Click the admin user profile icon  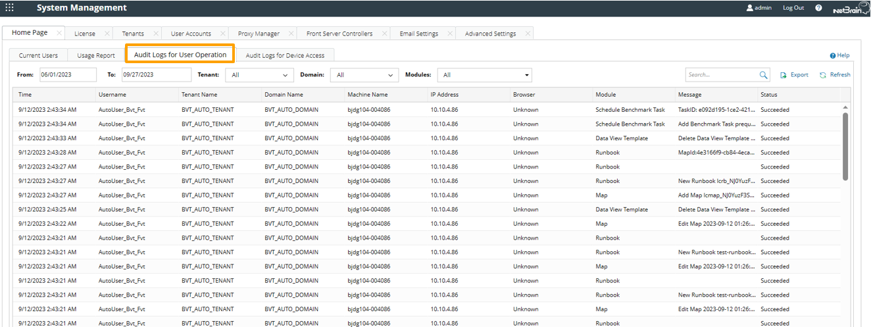pos(749,8)
